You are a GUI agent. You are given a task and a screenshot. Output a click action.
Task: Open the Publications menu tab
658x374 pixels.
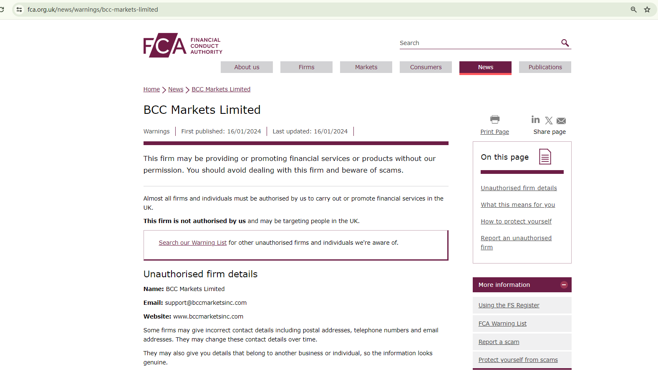click(x=545, y=67)
